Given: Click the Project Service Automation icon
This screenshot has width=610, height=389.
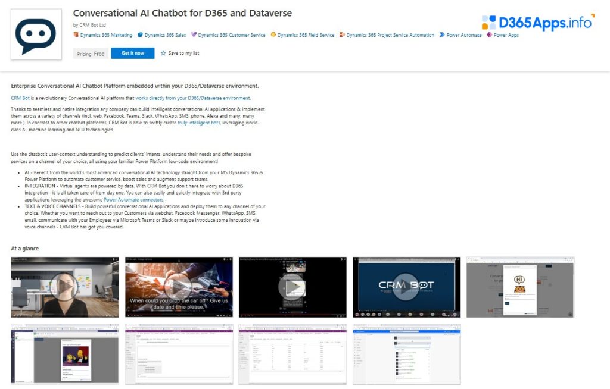Looking at the screenshot, I should click(x=342, y=35).
